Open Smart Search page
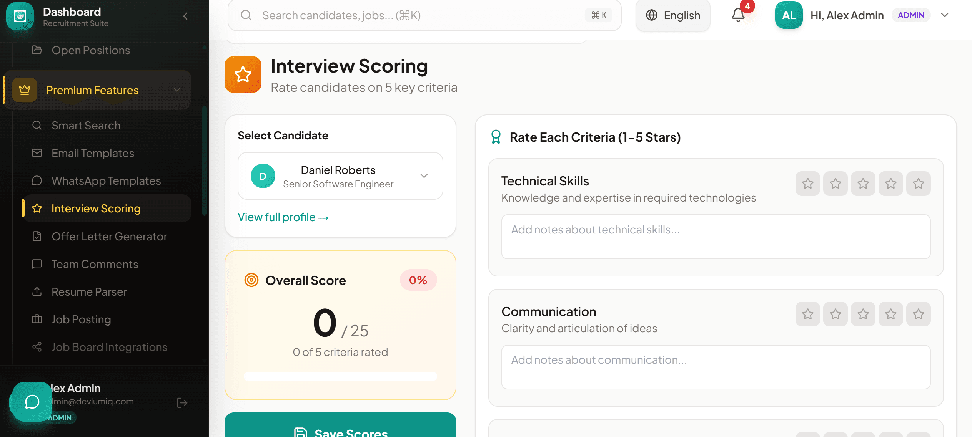Screen dimensions: 972x437 pyautogui.click(x=107, y=126)
